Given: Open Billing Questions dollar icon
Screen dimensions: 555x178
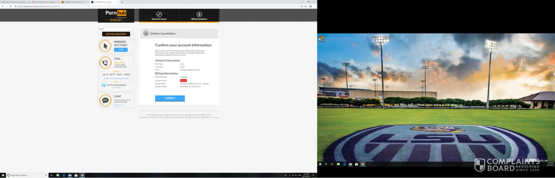Looking at the screenshot, I should pyautogui.click(x=199, y=14).
